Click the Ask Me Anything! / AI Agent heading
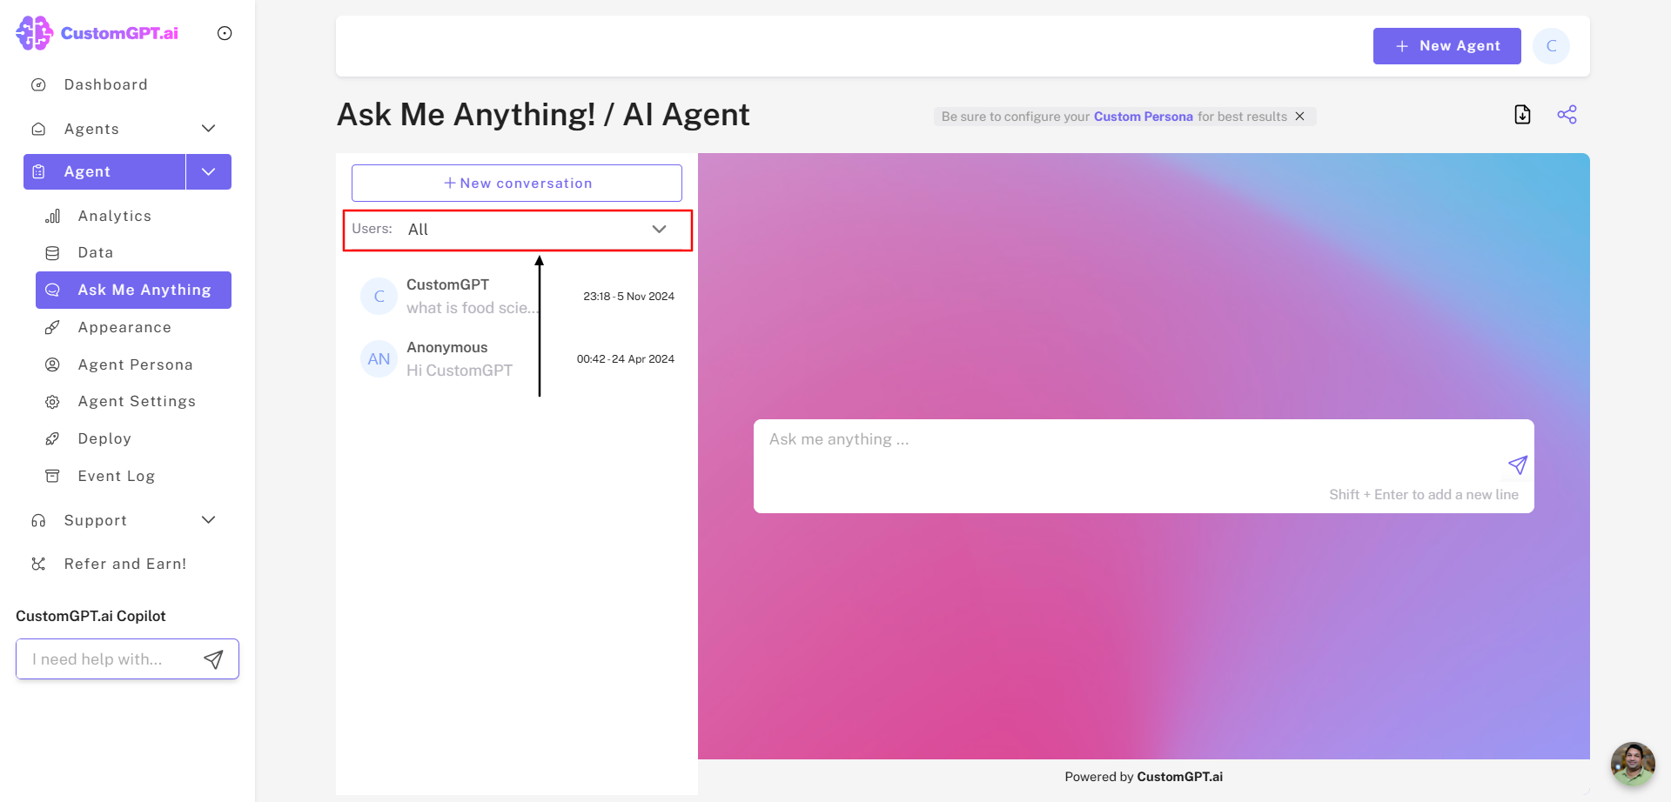 click(543, 115)
